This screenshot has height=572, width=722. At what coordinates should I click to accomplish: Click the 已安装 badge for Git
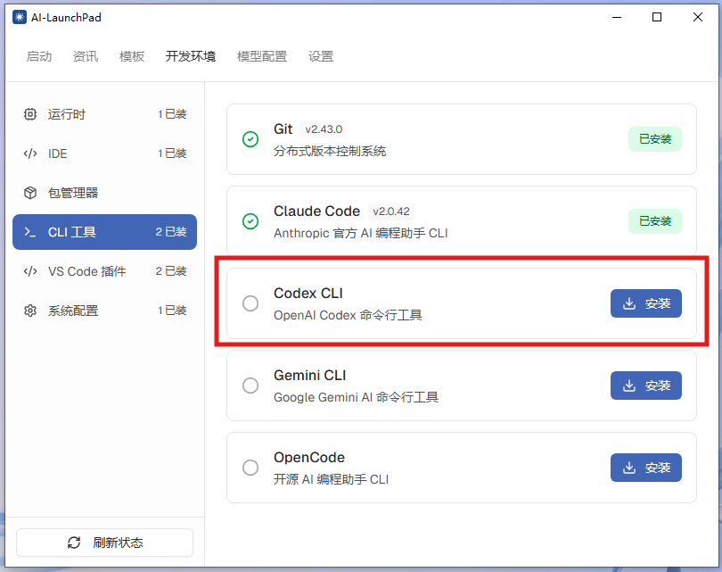(x=655, y=139)
